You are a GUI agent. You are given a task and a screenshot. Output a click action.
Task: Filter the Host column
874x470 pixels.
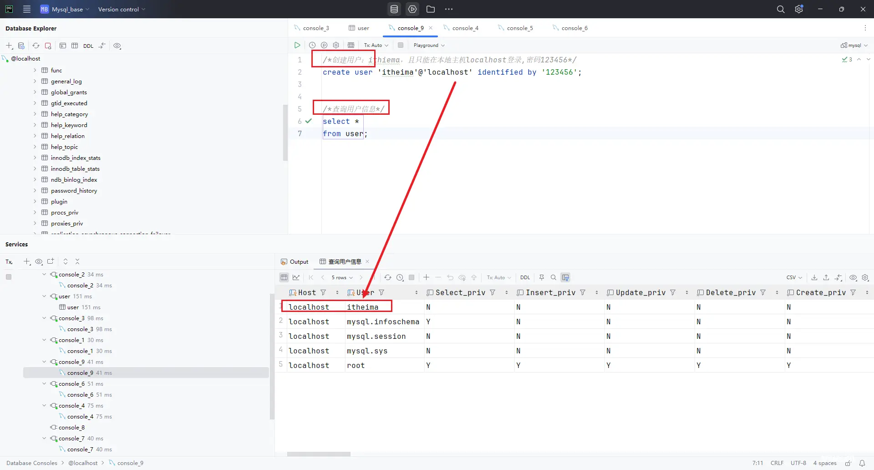[323, 292]
